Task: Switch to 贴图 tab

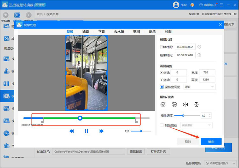Action: (x=136, y=32)
